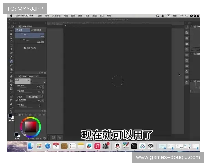Pick a shade in the color wheel square

pyautogui.click(x=30, y=127)
